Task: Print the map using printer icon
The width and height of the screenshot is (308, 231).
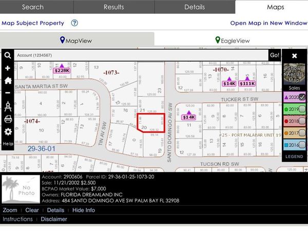Action: tap(8, 119)
